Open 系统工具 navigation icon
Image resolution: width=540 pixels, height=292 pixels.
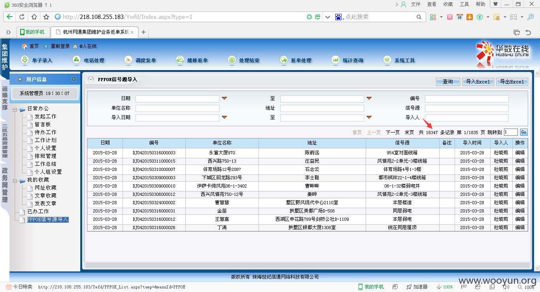tap(387, 60)
